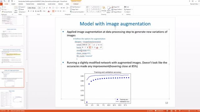Select the Deep model slide thumbnail

[x=12, y=99]
